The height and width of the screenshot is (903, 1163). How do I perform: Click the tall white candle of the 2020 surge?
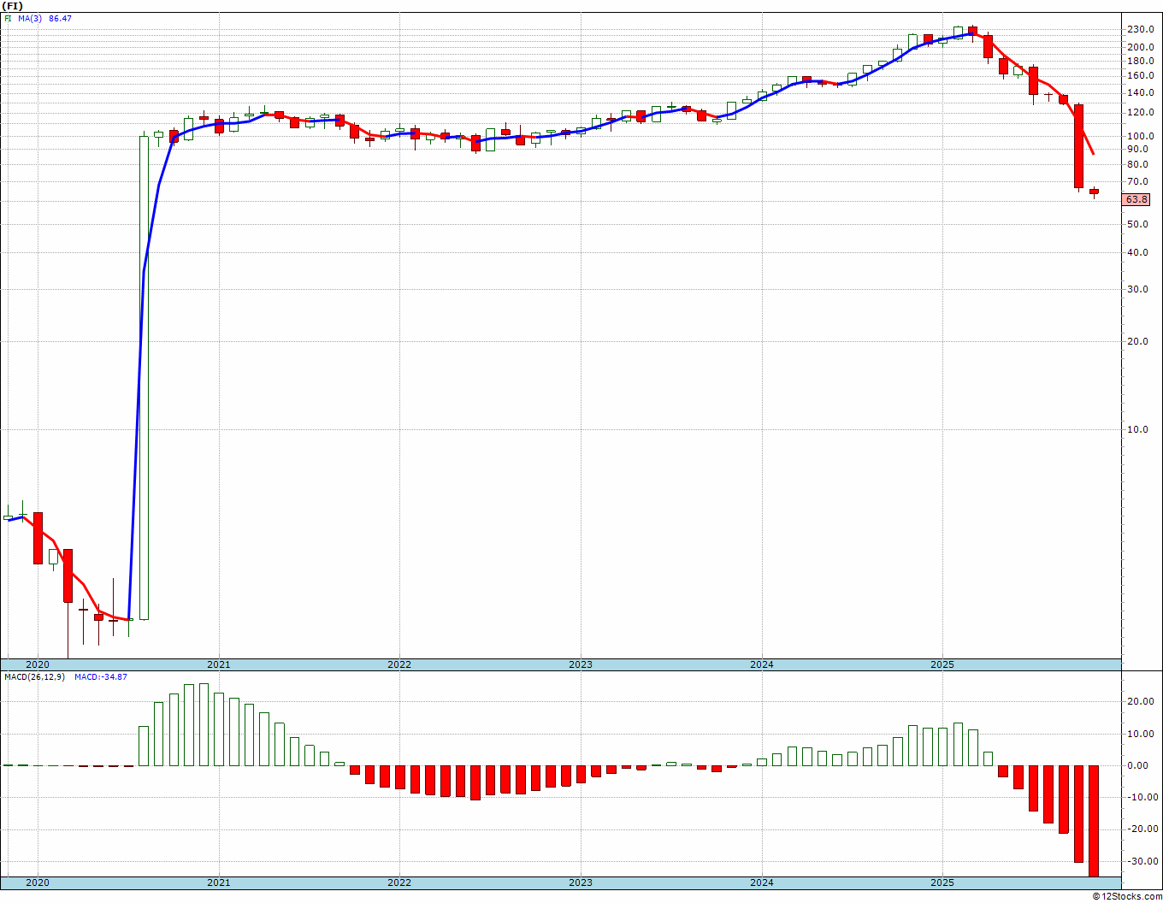click(x=144, y=377)
